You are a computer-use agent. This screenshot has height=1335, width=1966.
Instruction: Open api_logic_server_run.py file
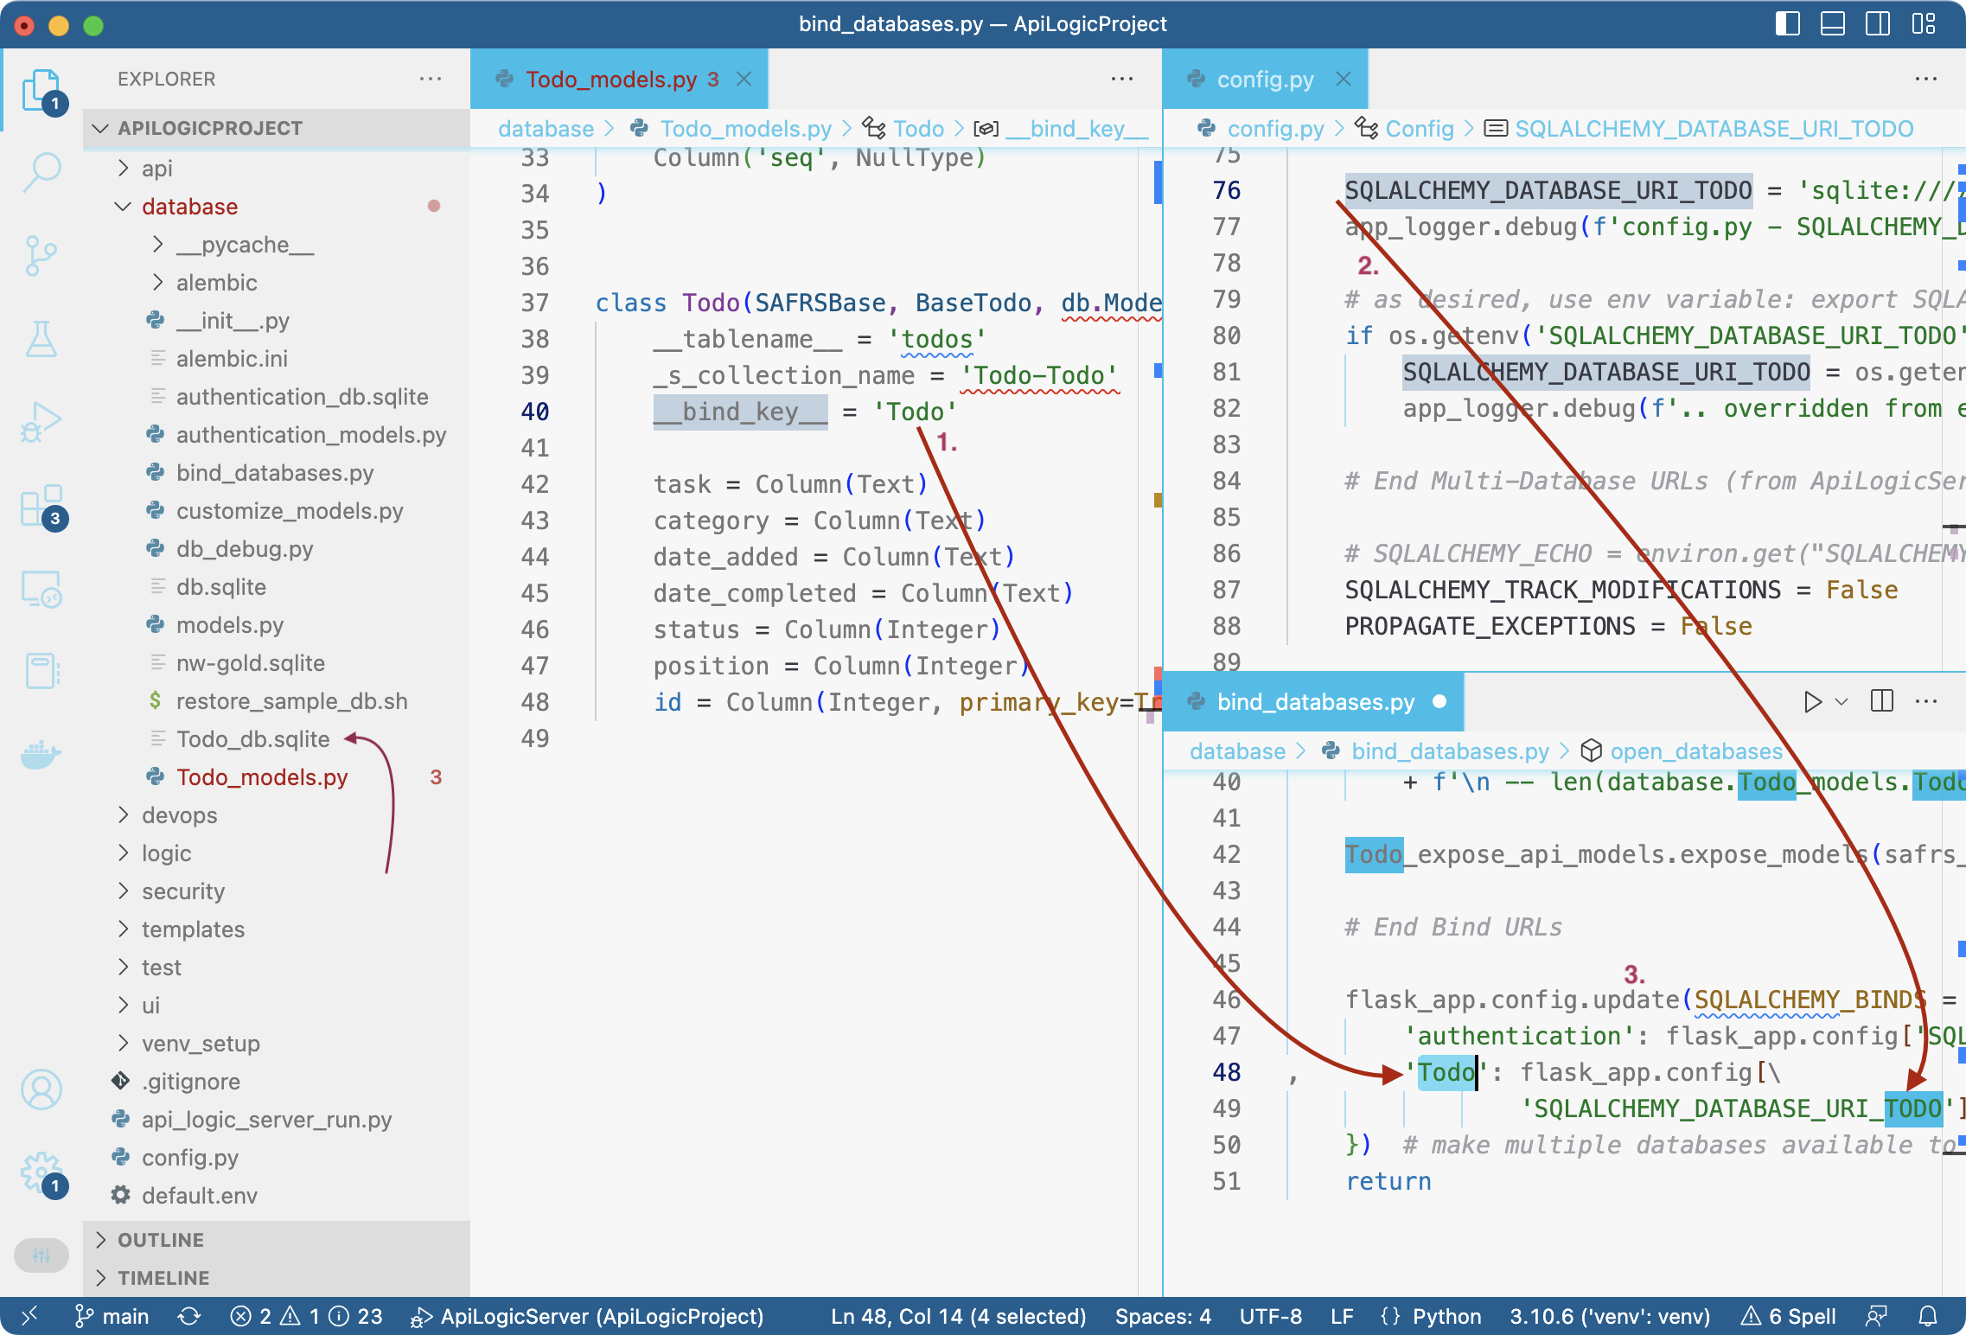(x=277, y=1120)
